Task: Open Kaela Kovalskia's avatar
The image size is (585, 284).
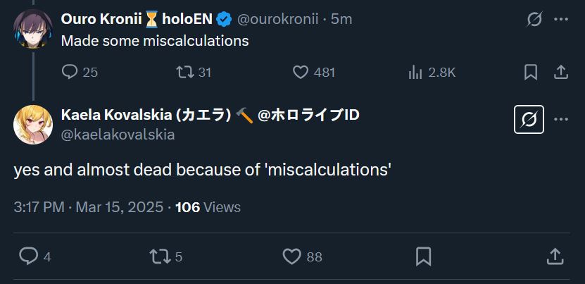Action: coord(32,124)
